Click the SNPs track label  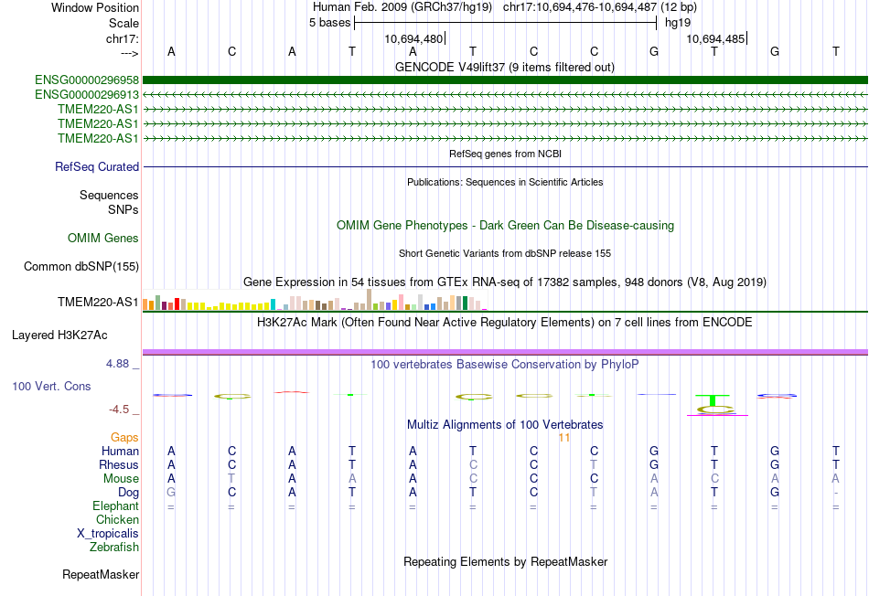(x=123, y=210)
